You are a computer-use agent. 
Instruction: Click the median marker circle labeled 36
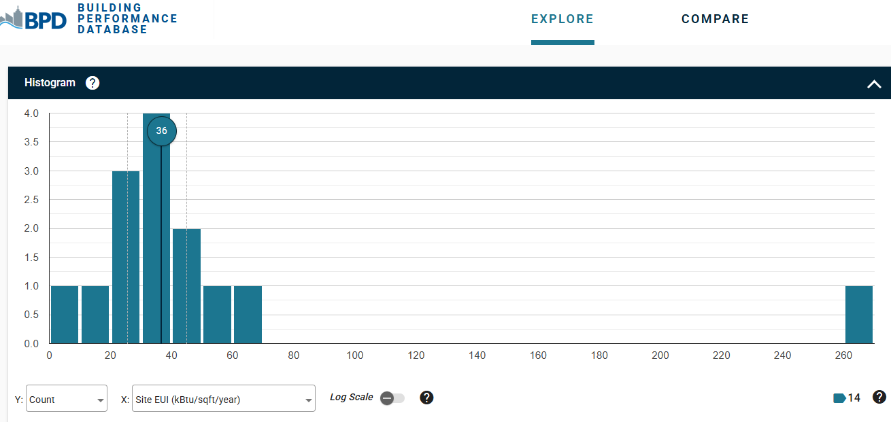click(161, 131)
